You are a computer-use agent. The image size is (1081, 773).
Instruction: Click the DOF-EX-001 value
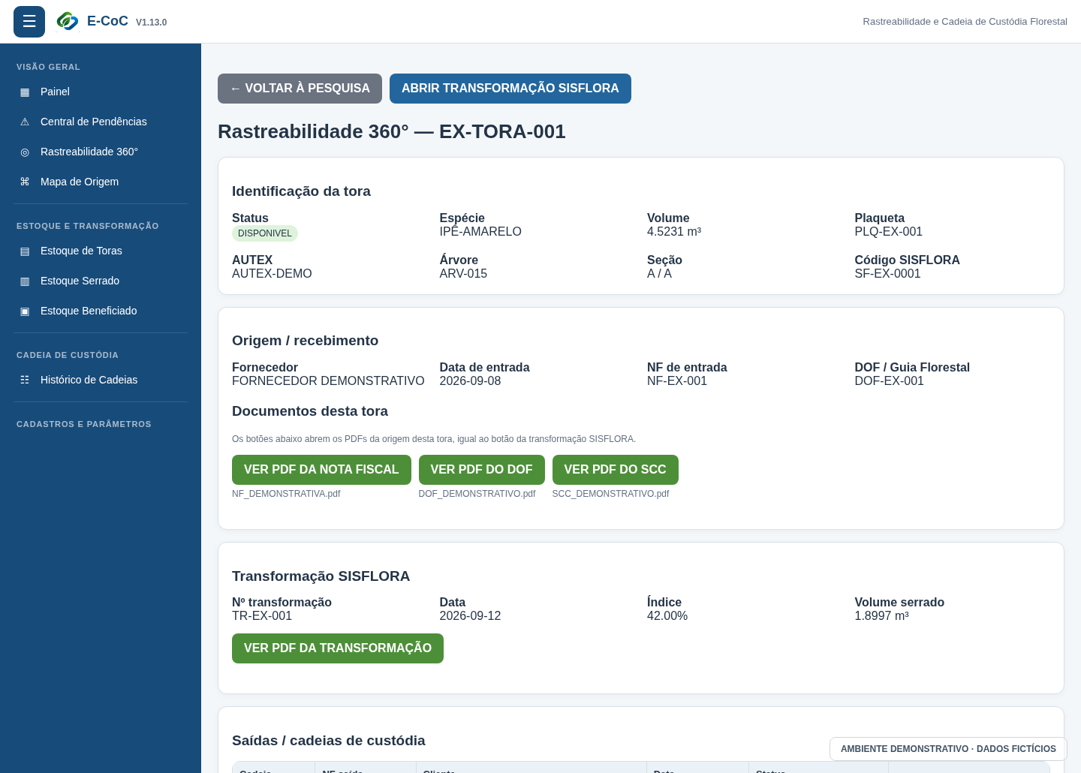(890, 381)
